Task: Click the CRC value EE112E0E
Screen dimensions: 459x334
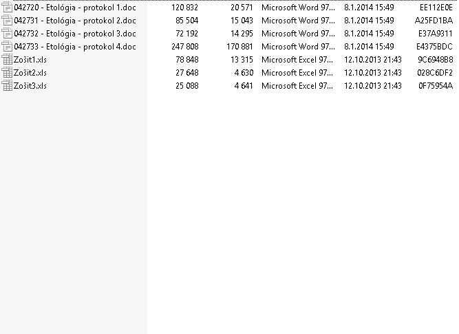Action: 436,8
